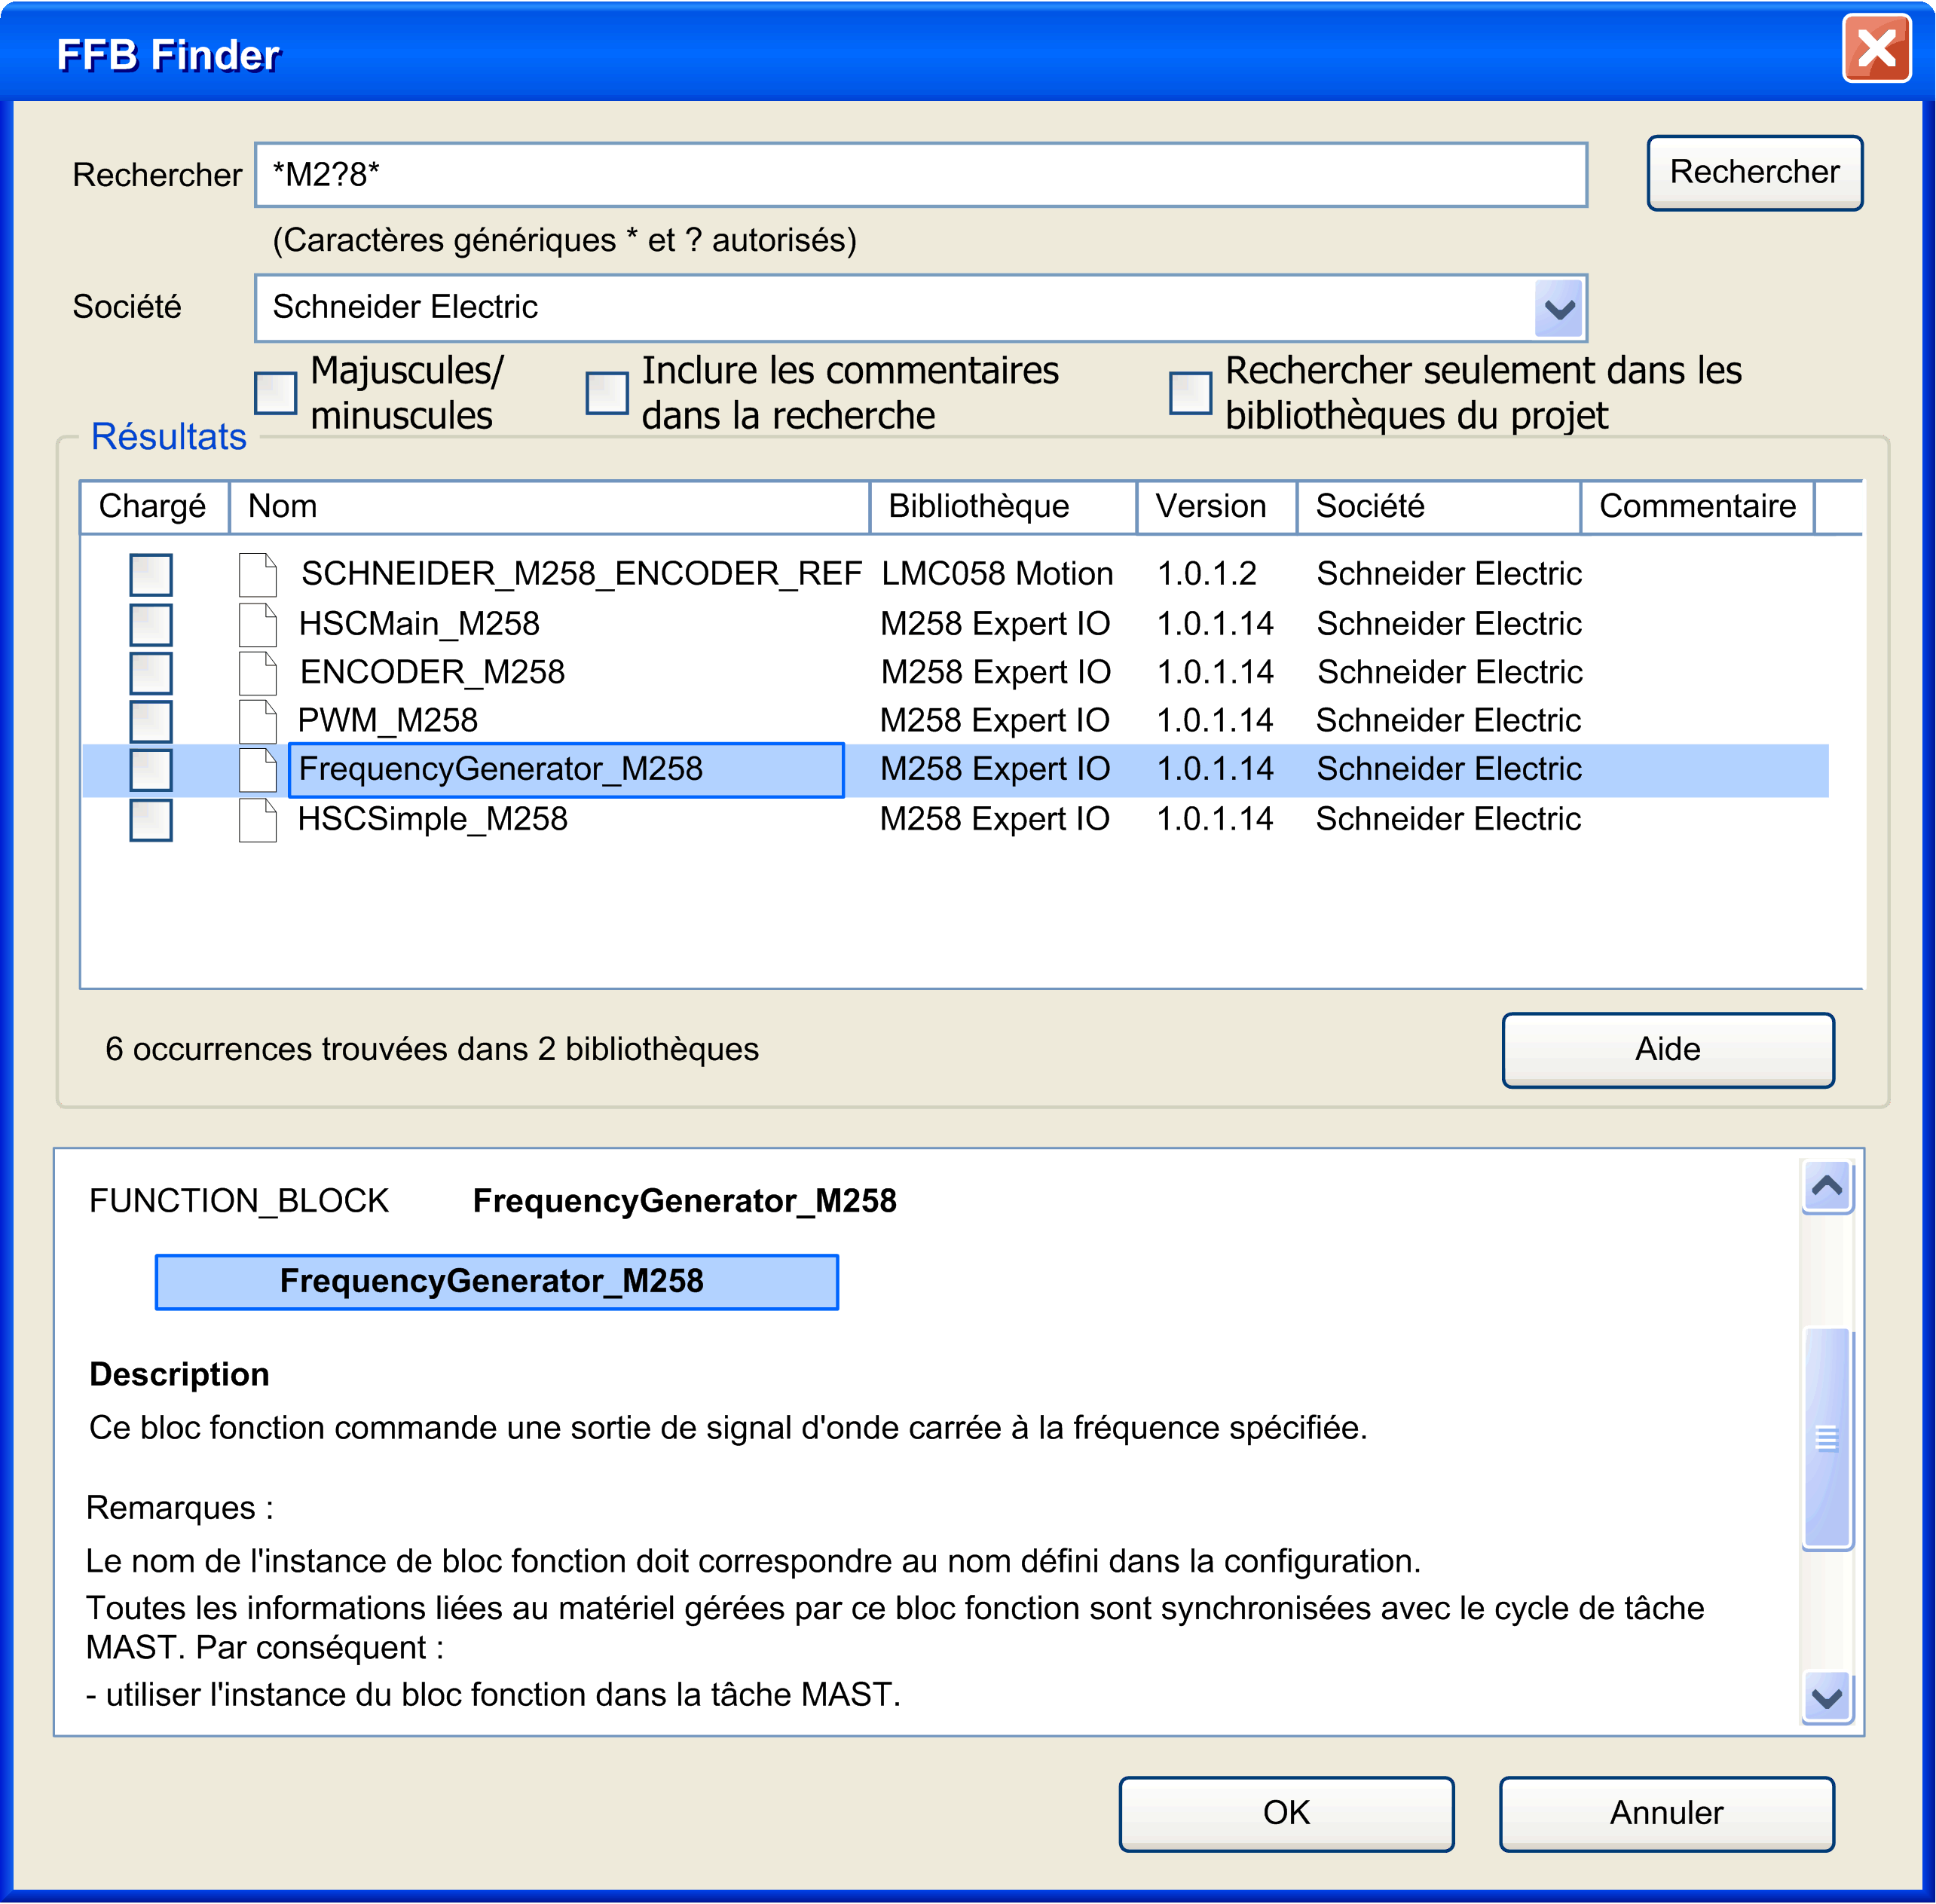Click the Société combo box showing Schneider Electric

(x=921, y=308)
